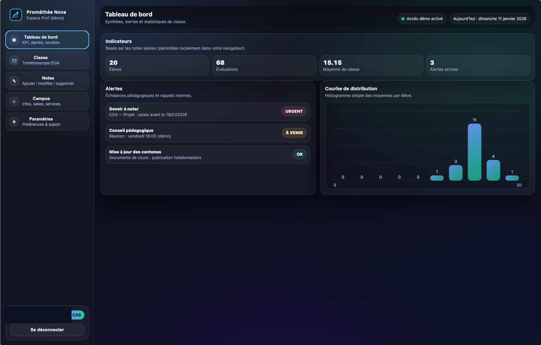Click the À VENIR badge
This screenshot has height=345, width=541.
pyautogui.click(x=294, y=133)
